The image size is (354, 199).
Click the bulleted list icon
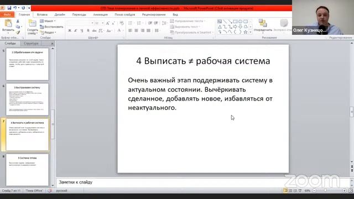click(x=131, y=23)
